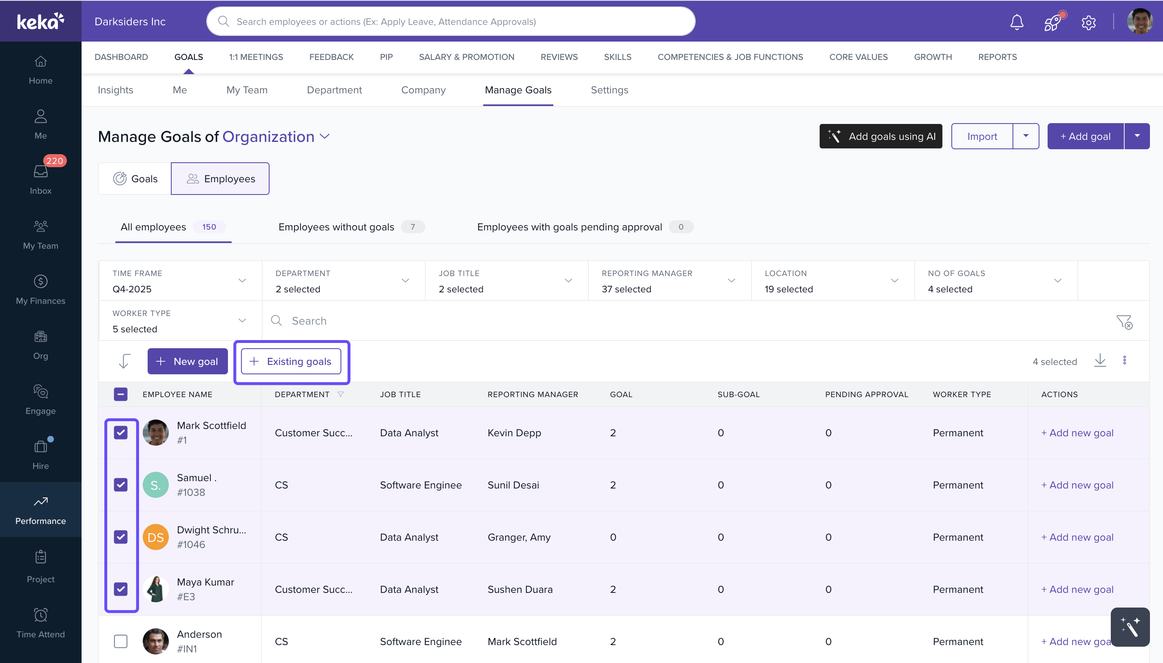Open the notifications bell icon
This screenshot has height=663, width=1163.
(x=1016, y=22)
